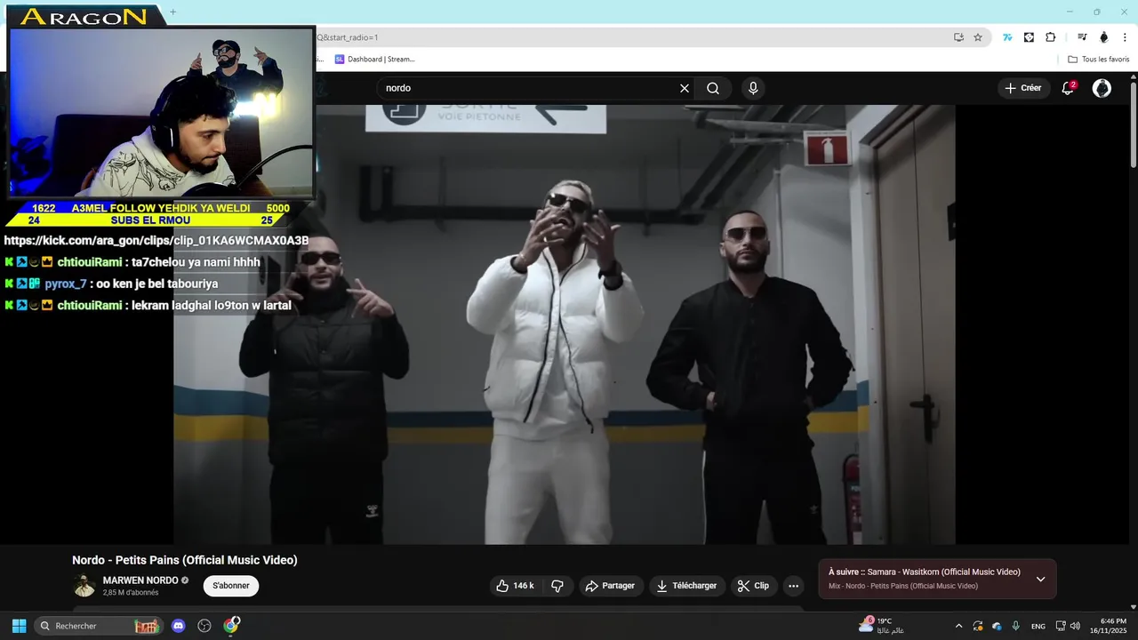
Task: Click the sync tray icon with orange dot
Action: pos(978,626)
